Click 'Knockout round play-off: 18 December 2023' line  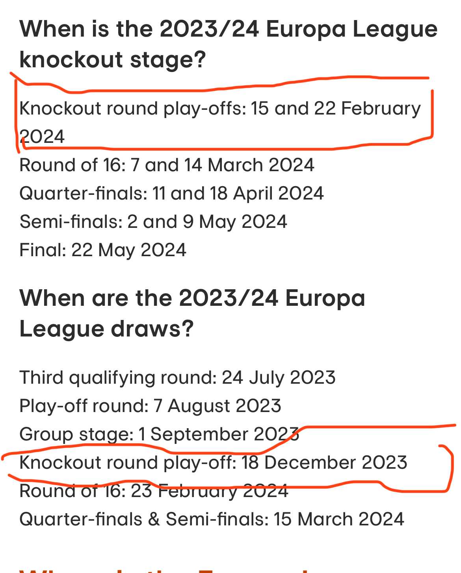213,462
